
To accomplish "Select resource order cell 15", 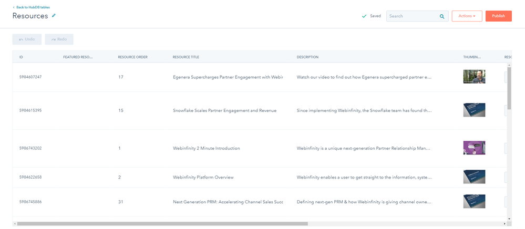I will click(121, 110).
